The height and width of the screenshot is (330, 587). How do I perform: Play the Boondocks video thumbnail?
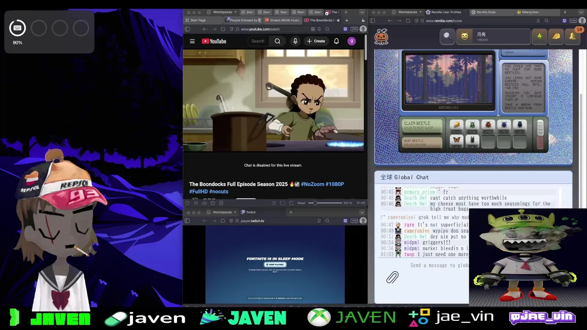pyautogui.click(x=273, y=100)
